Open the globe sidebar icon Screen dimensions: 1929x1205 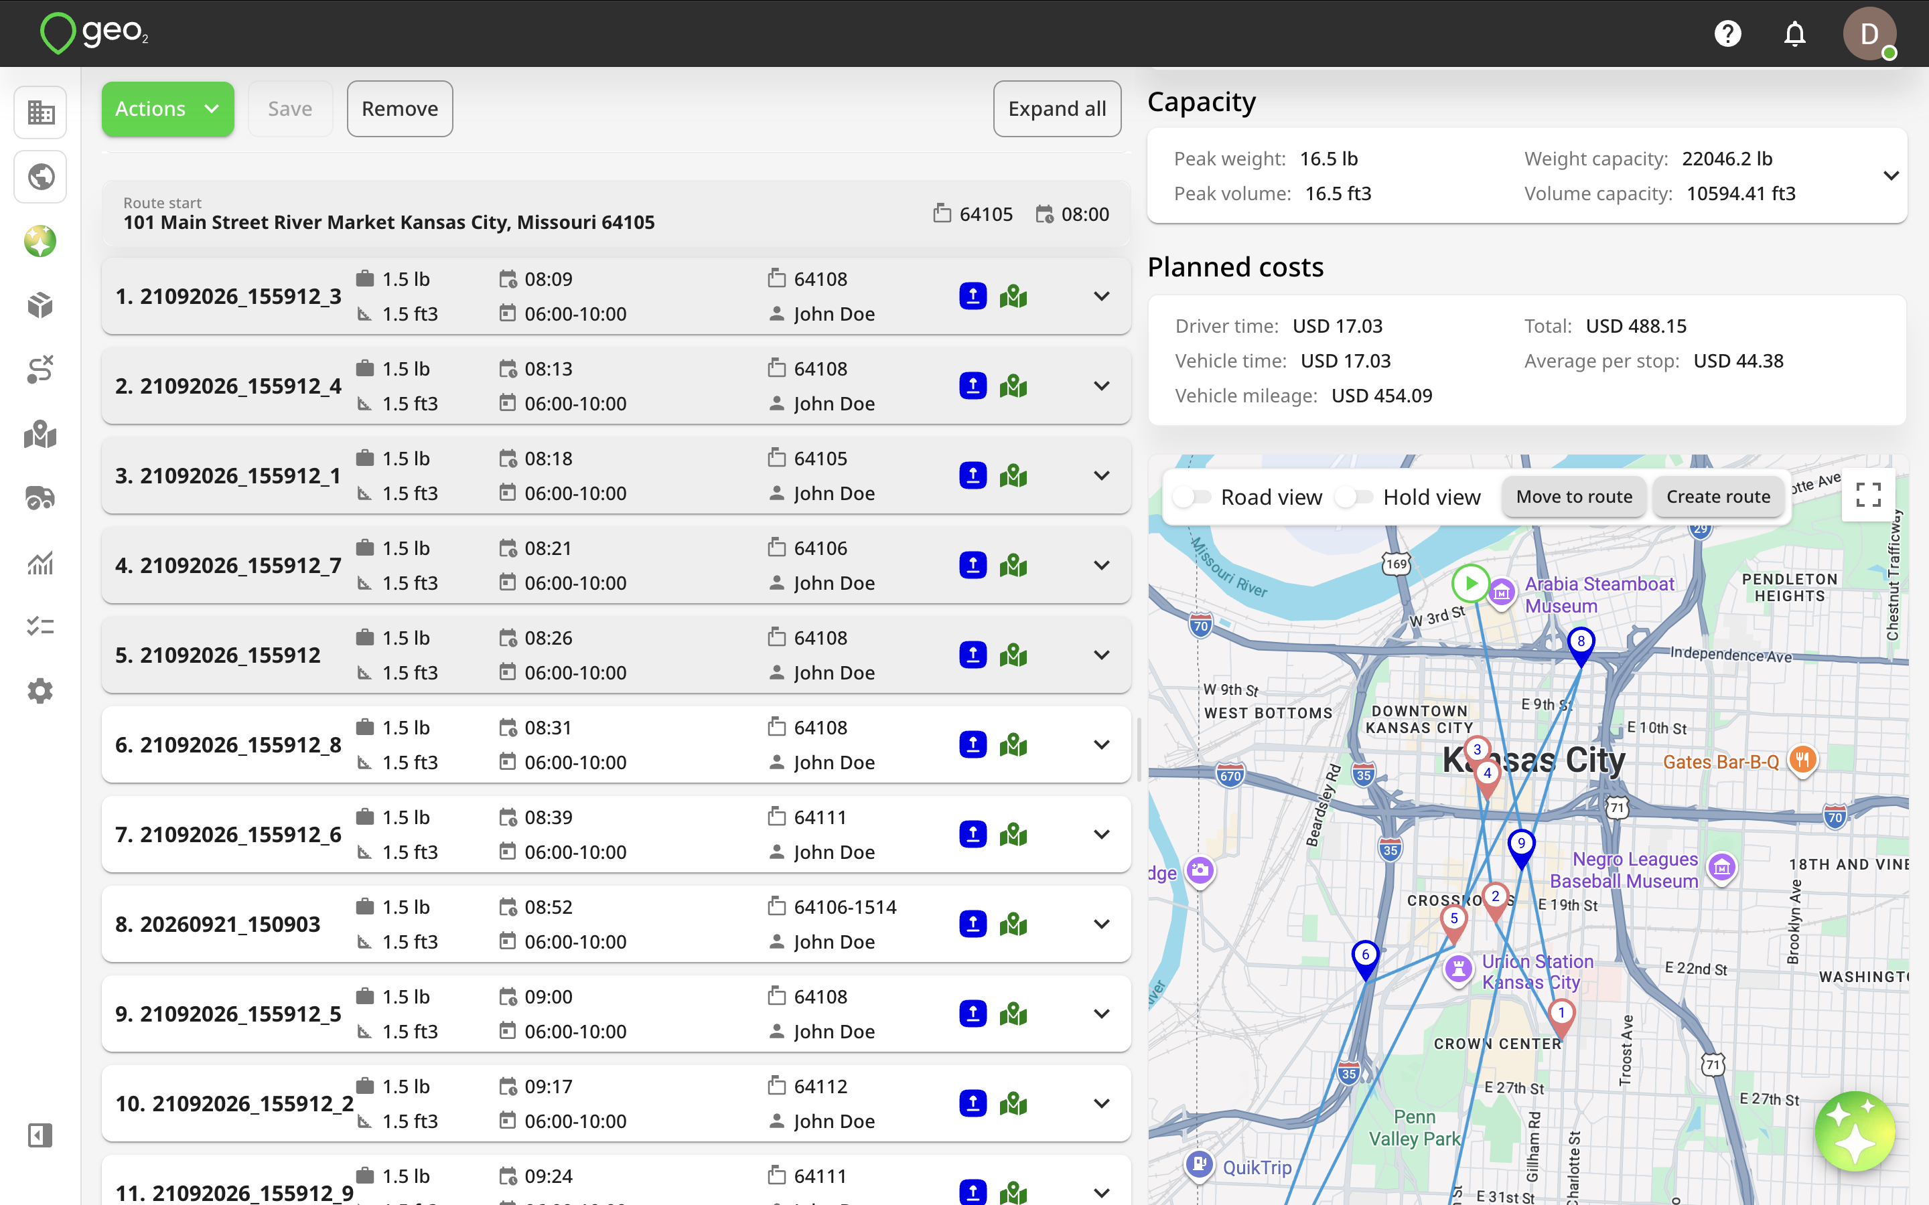coord(41,177)
